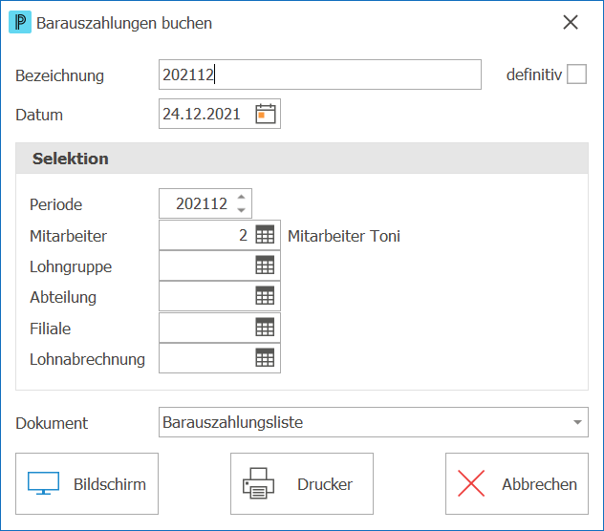Click the 'Dokument' label
The width and height of the screenshot is (604, 531).
pos(52,423)
